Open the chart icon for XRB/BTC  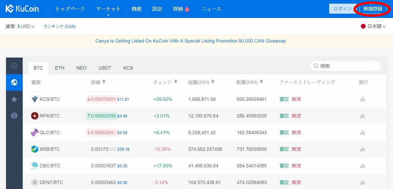tap(362, 149)
